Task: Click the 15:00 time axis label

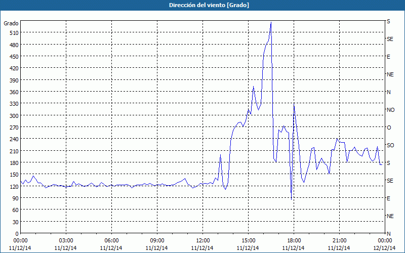Action: (x=248, y=241)
